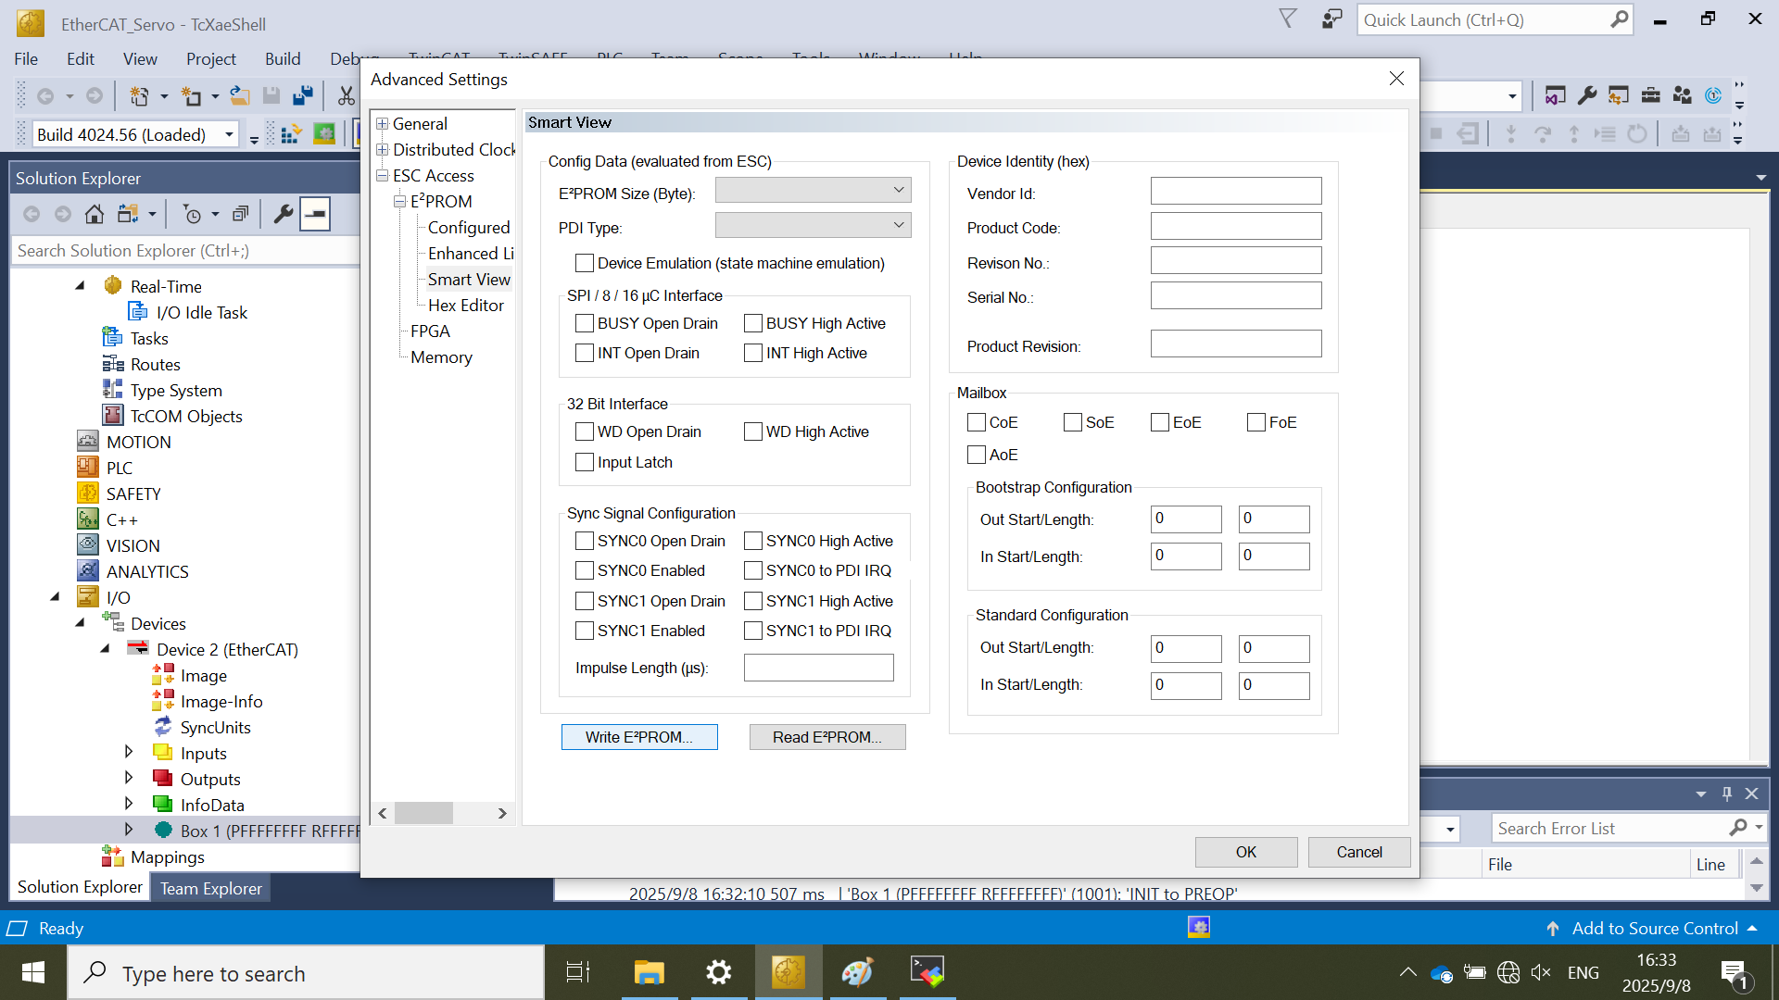
Task: Click Solution Explorer Home icon
Action: [94, 215]
